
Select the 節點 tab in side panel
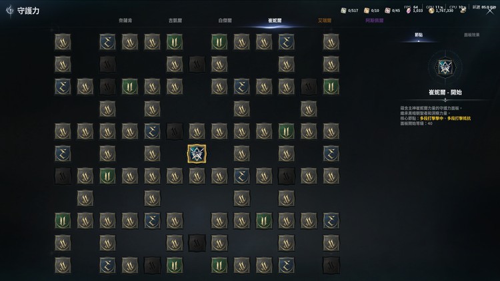pyautogui.click(x=419, y=35)
